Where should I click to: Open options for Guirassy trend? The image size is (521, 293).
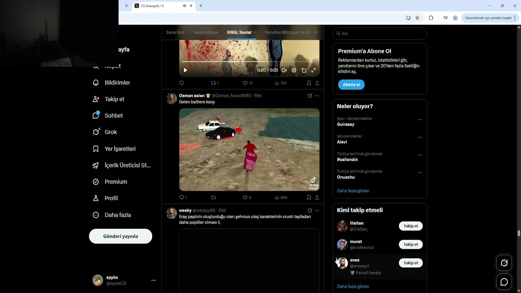[420, 120]
